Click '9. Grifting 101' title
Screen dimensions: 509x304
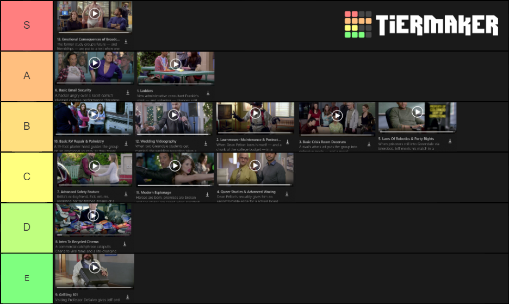tap(66, 295)
